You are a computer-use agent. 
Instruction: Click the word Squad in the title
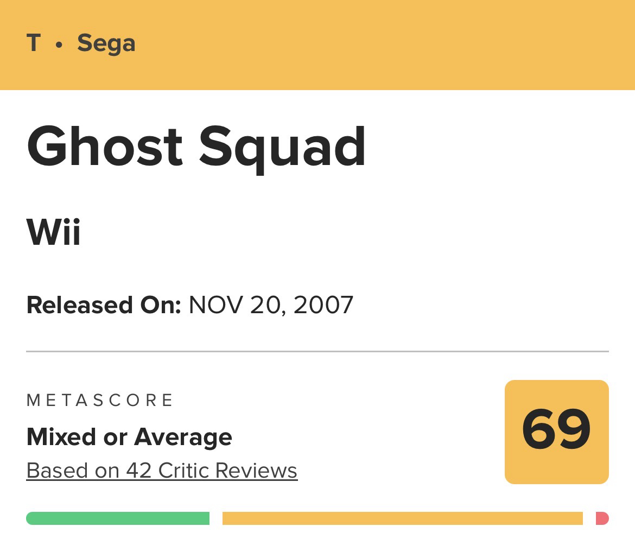282,148
